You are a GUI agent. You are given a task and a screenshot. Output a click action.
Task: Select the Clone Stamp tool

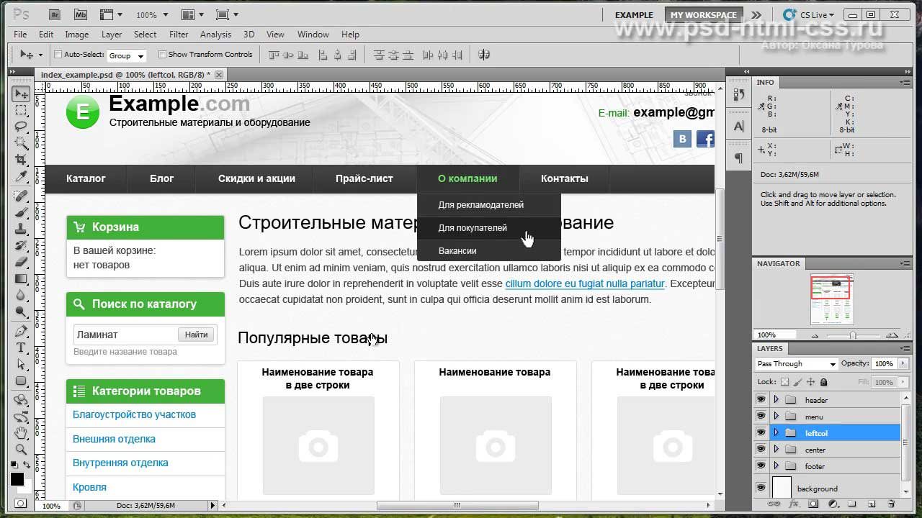(x=21, y=229)
